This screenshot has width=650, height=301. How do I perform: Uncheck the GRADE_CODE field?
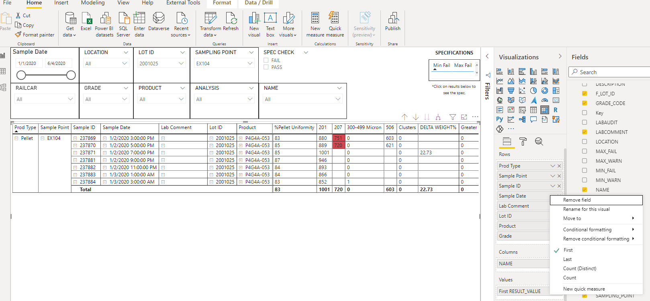pyautogui.click(x=585, y=103)
